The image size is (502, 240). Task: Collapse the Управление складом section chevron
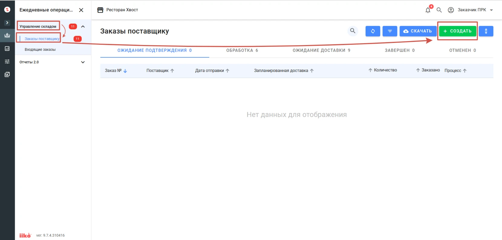pyautogui.click(x=83, y=27)
